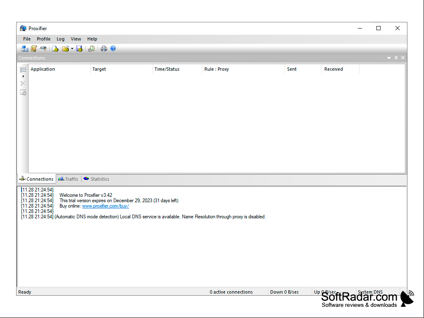This screenshot has width=424, height=318.
Task: Open Proxy Servers settings from toolbar
Action: point(24,49)
